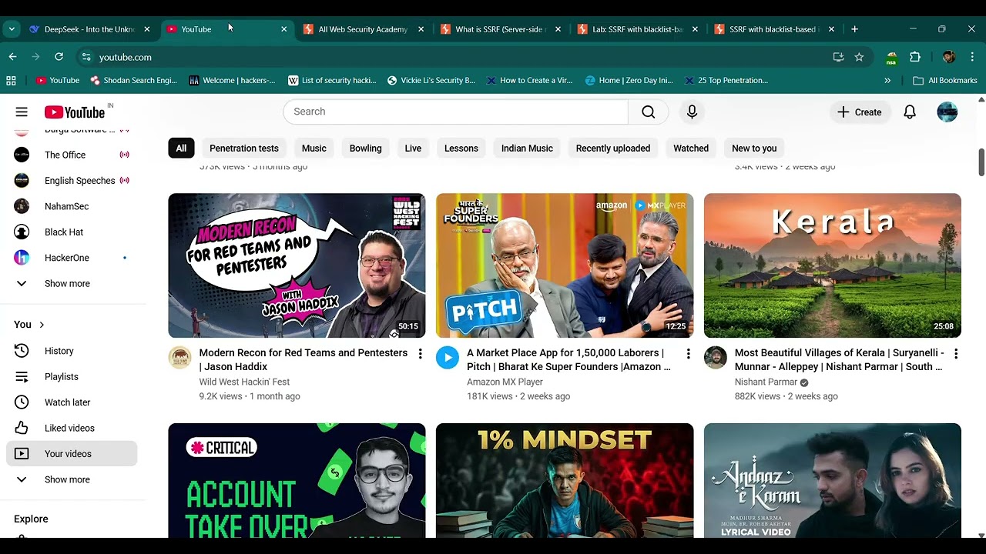This screenshot has height=554, width=986.
Task: Open Your videos in the sidebar
Action: point(72,454)
